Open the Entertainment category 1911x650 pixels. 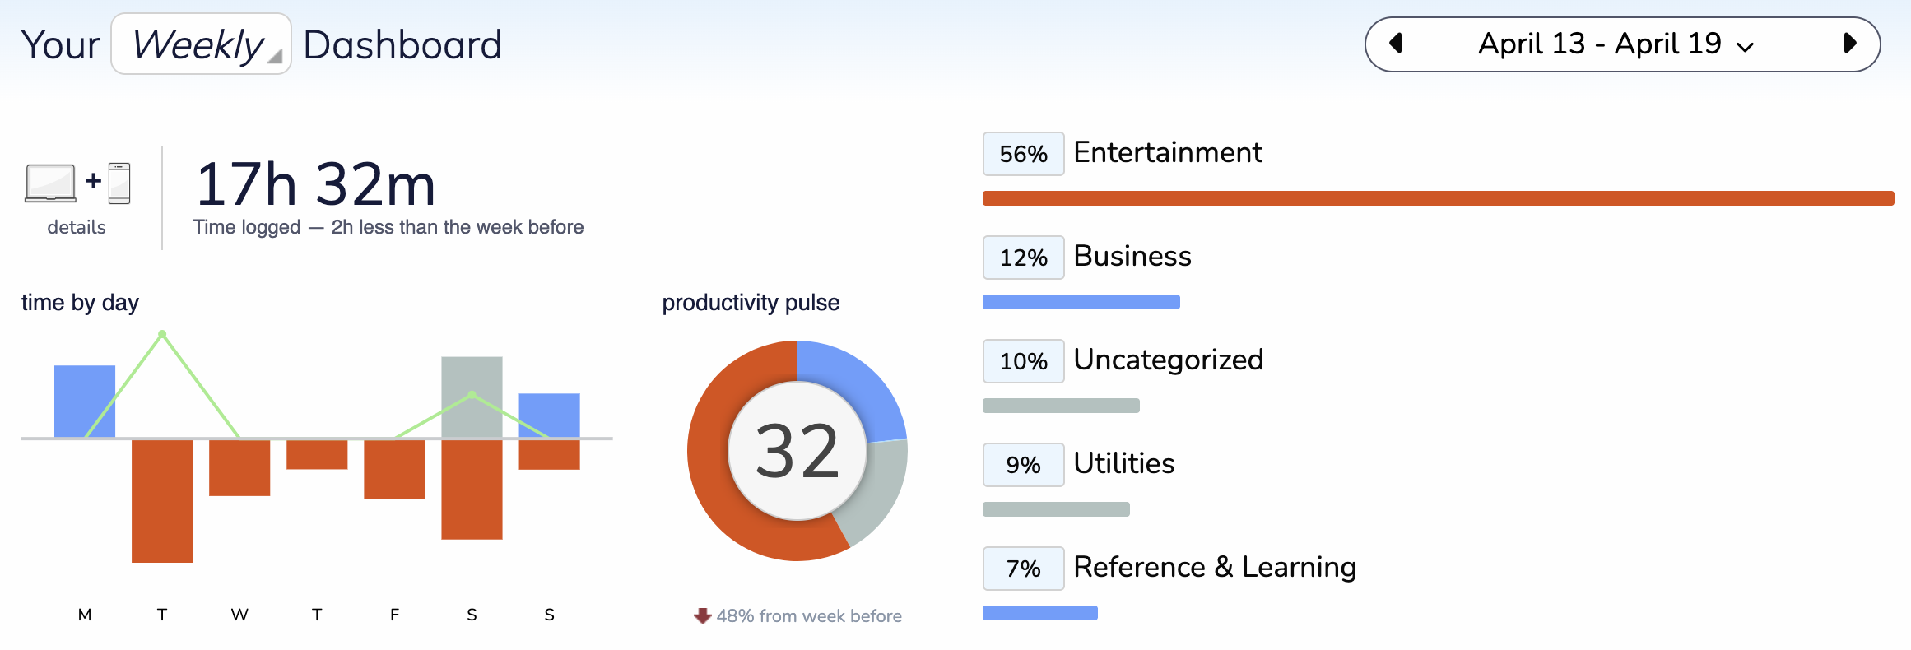coord(1167,153)
